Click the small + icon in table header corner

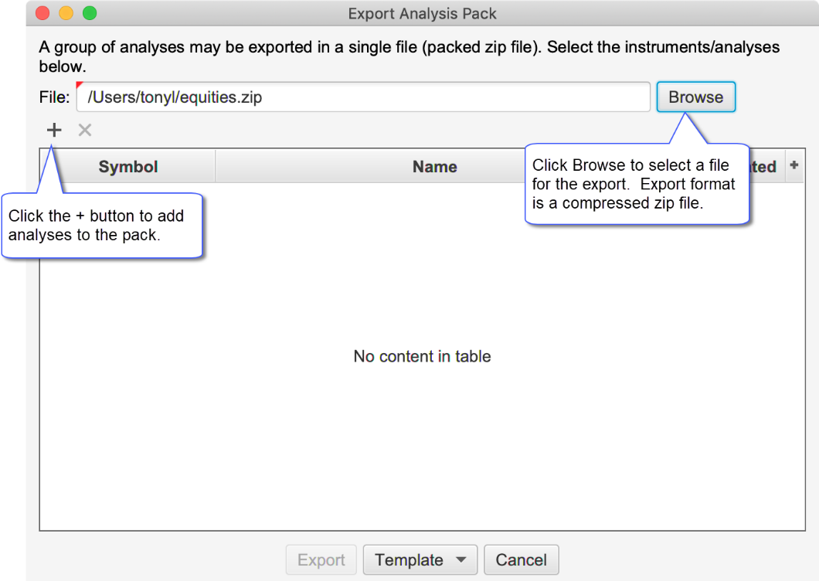click(794, 165)
